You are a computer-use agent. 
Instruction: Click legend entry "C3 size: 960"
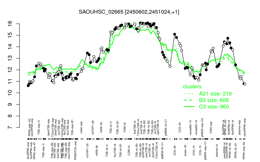[x=214, y=107]
